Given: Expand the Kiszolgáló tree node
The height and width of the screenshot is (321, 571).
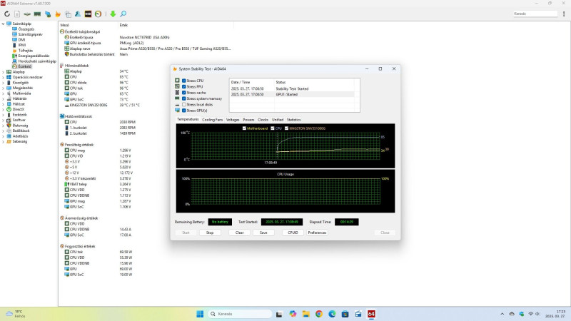Looking at the screenshot, I should [x=4, y=83].
